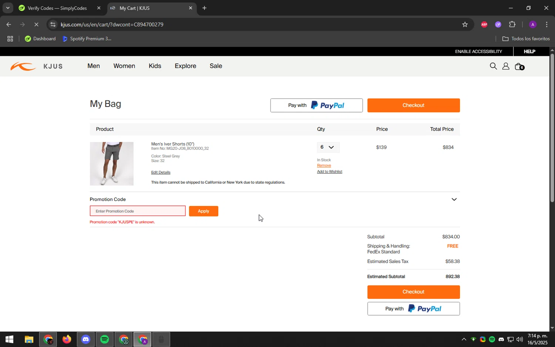The image size is (555, 347).
Task: Close the Verify Codes tab
Action: click(x=98, y=8)
